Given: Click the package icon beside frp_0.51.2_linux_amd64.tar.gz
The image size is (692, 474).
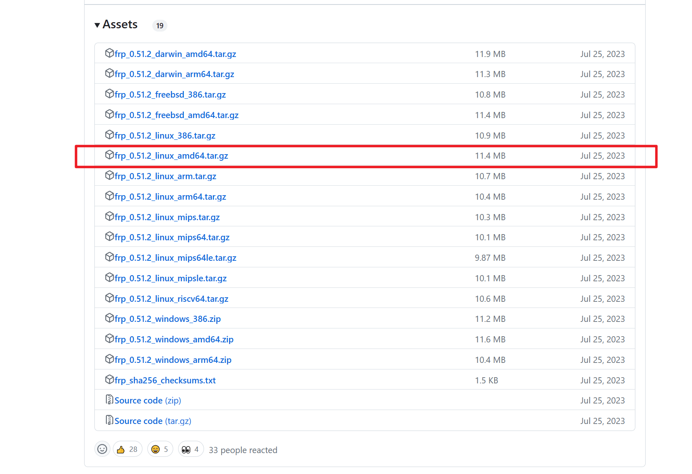Looking at the screenshot, I should pos(109,155).
